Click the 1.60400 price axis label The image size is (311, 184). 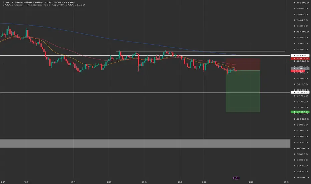(x=301, y=136)
